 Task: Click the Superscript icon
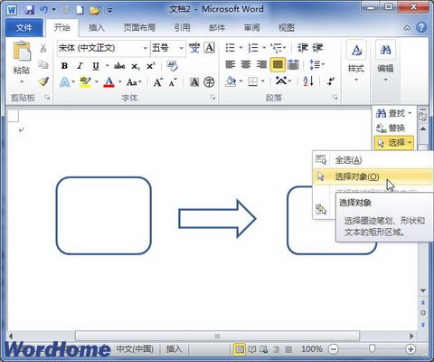150,66
